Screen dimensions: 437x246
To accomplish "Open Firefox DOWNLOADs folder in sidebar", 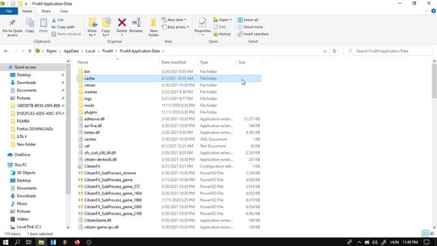I will pyautogui.click(x=35, y=129).
